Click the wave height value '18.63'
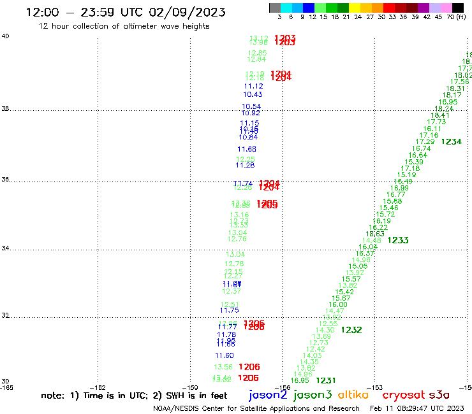 pos(375,234)
